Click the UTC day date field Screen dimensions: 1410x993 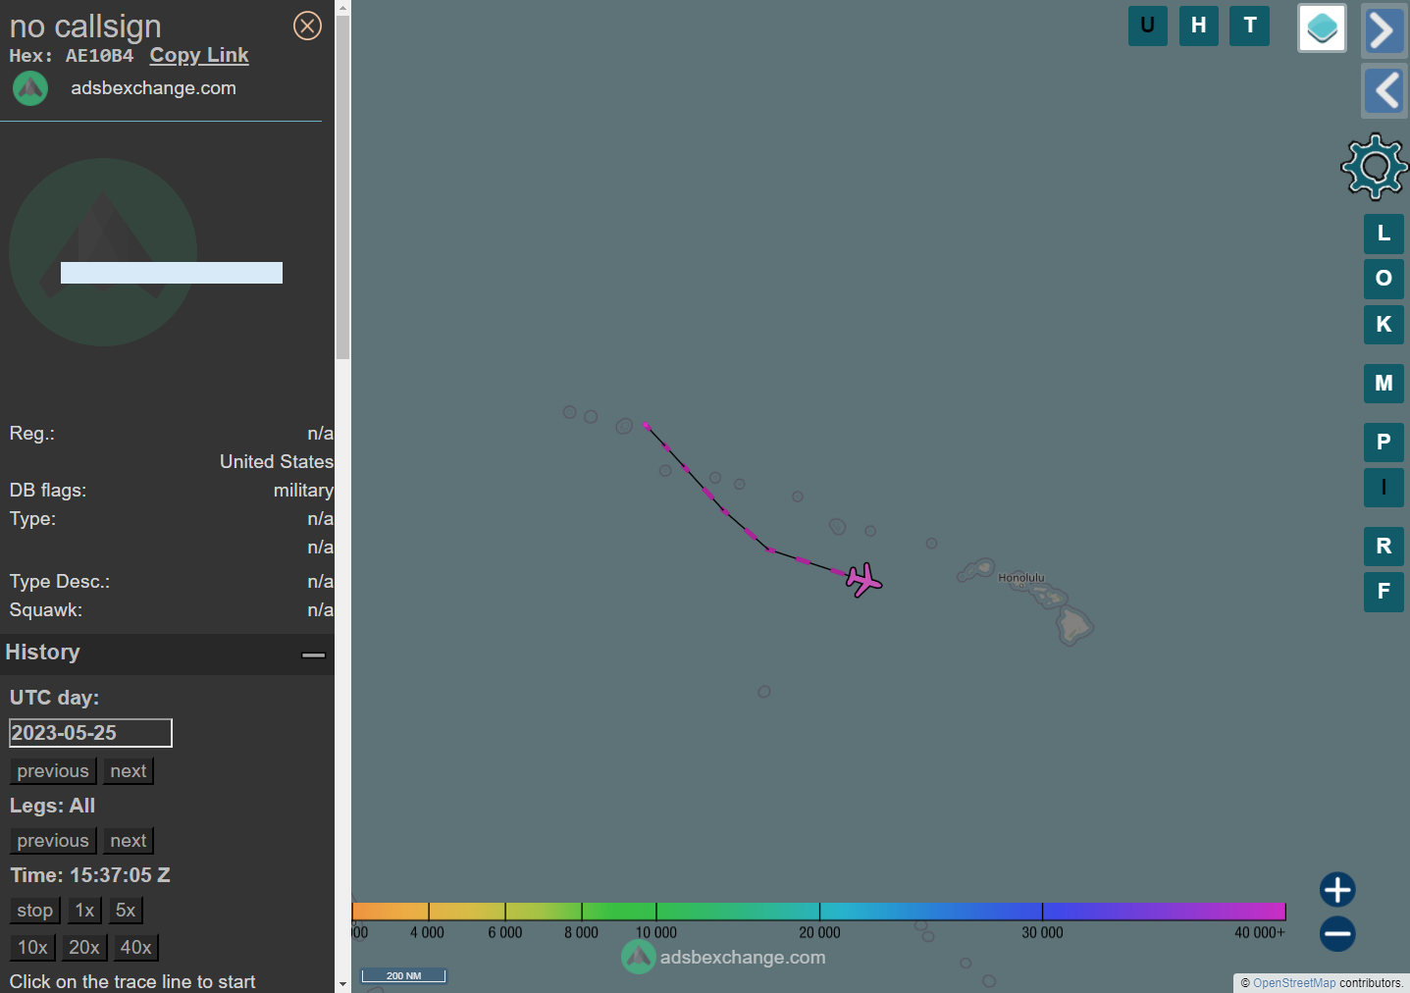click(x=90, y=733)
